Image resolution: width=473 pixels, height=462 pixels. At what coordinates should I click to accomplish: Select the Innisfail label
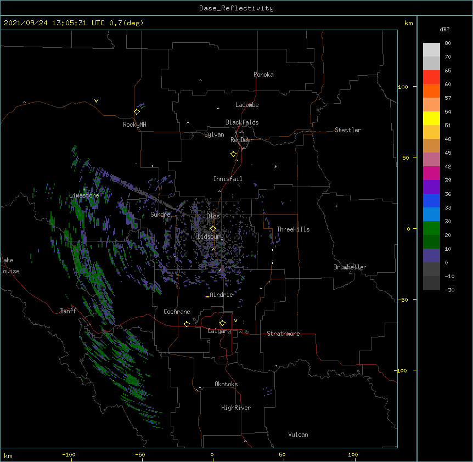coord(228,179)
